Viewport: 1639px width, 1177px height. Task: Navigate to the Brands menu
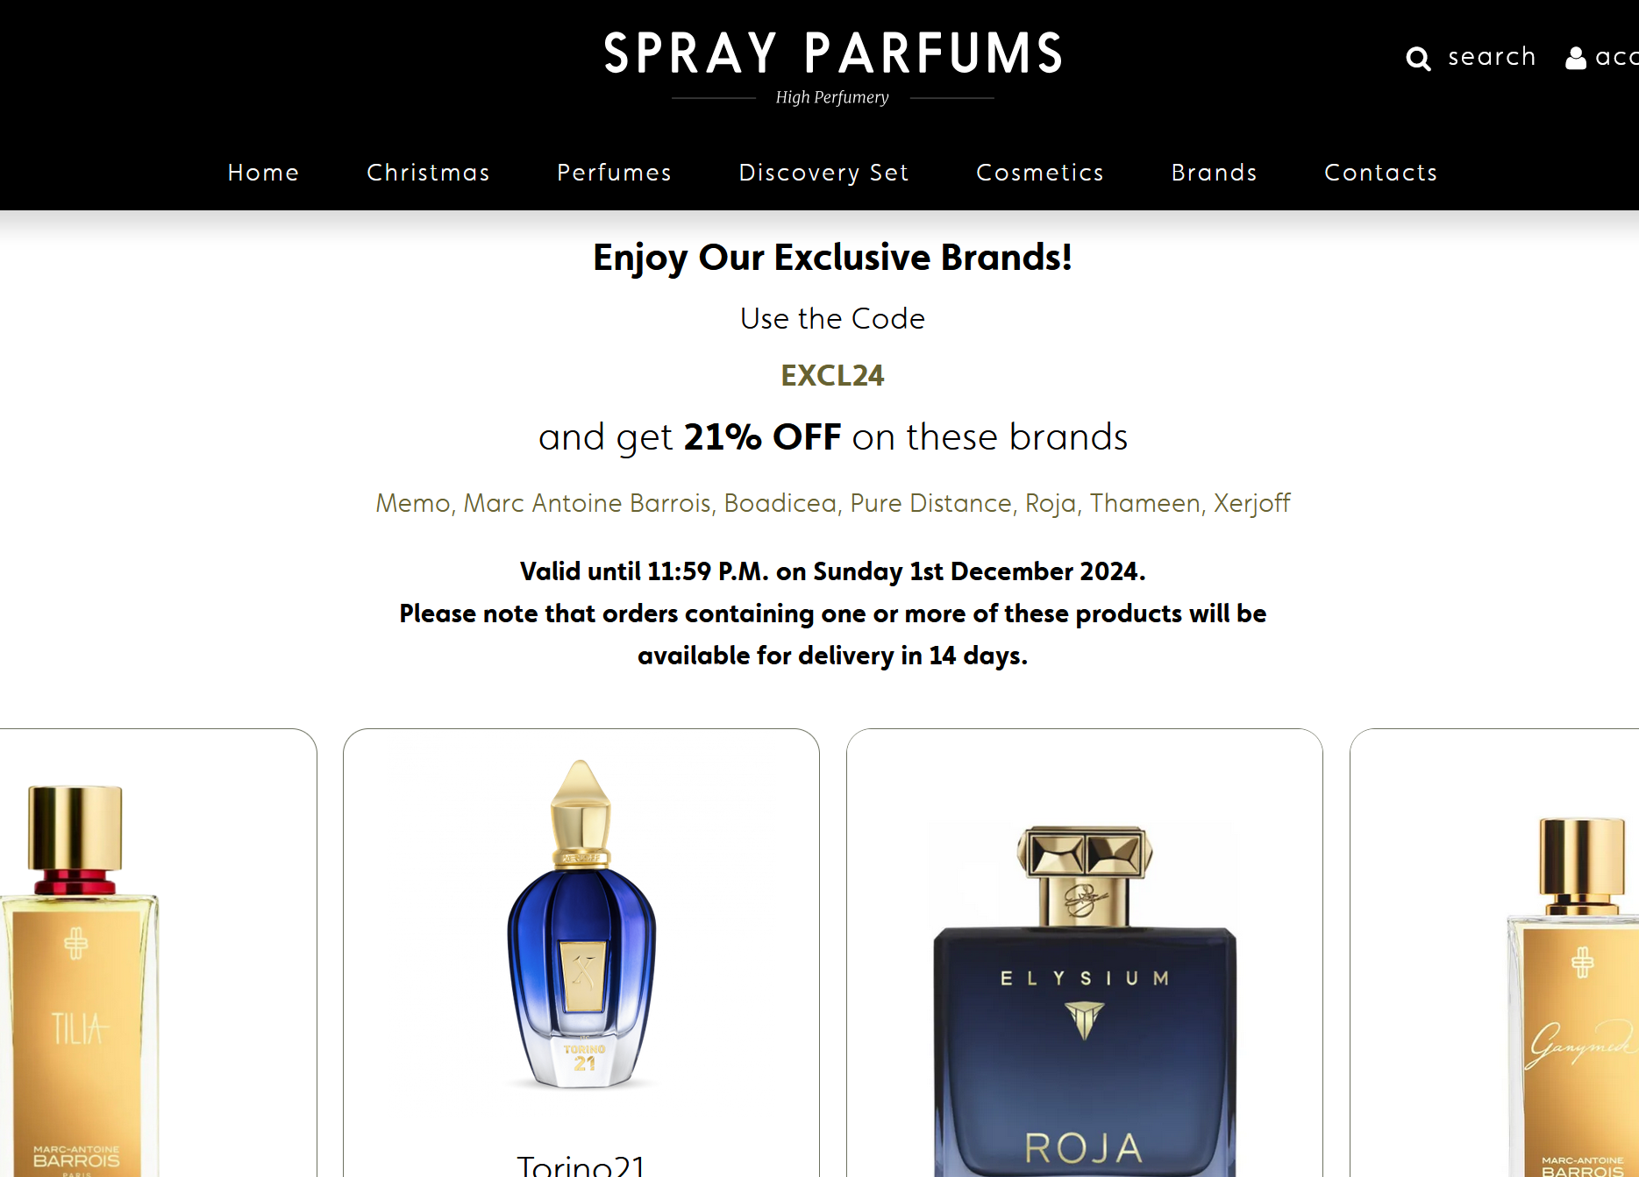coord(1214,173)
